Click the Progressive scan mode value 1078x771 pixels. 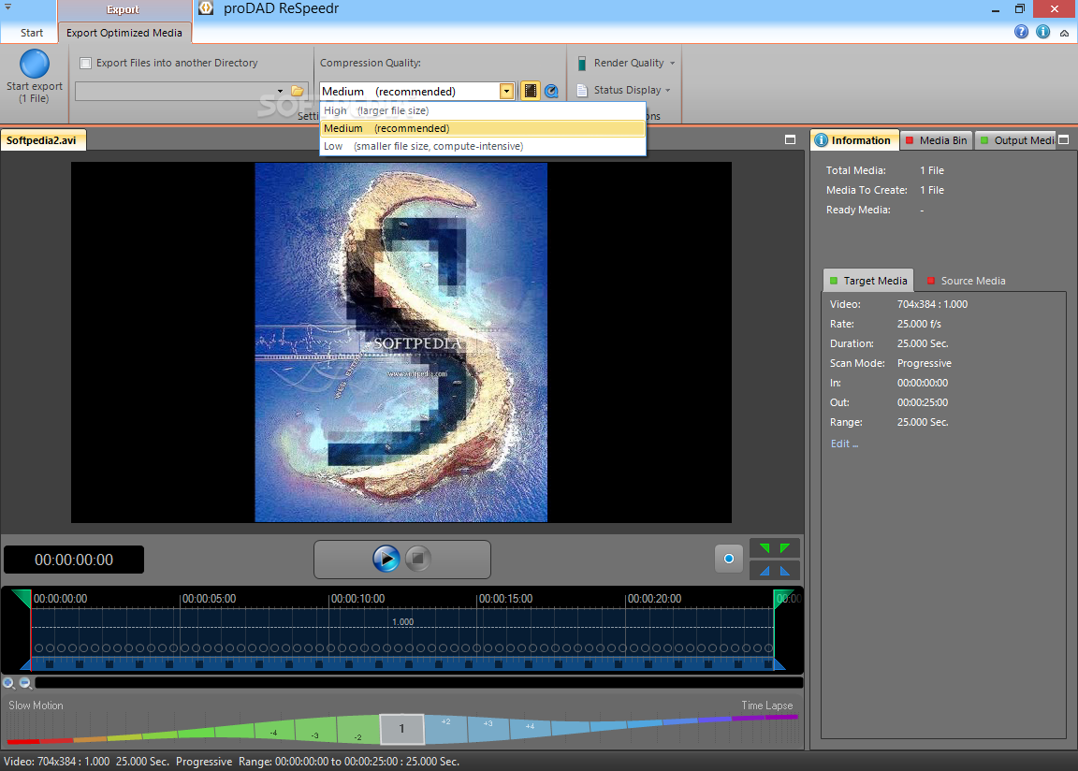coord(924,363)
